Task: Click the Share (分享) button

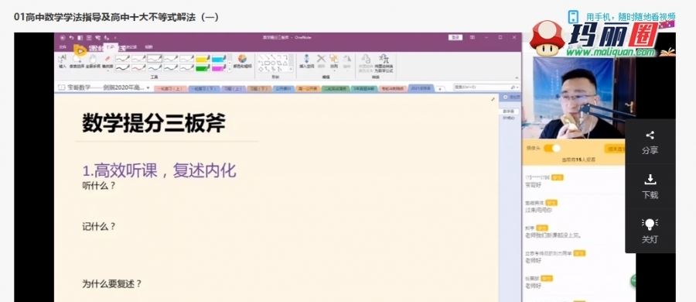Action: 650,142
